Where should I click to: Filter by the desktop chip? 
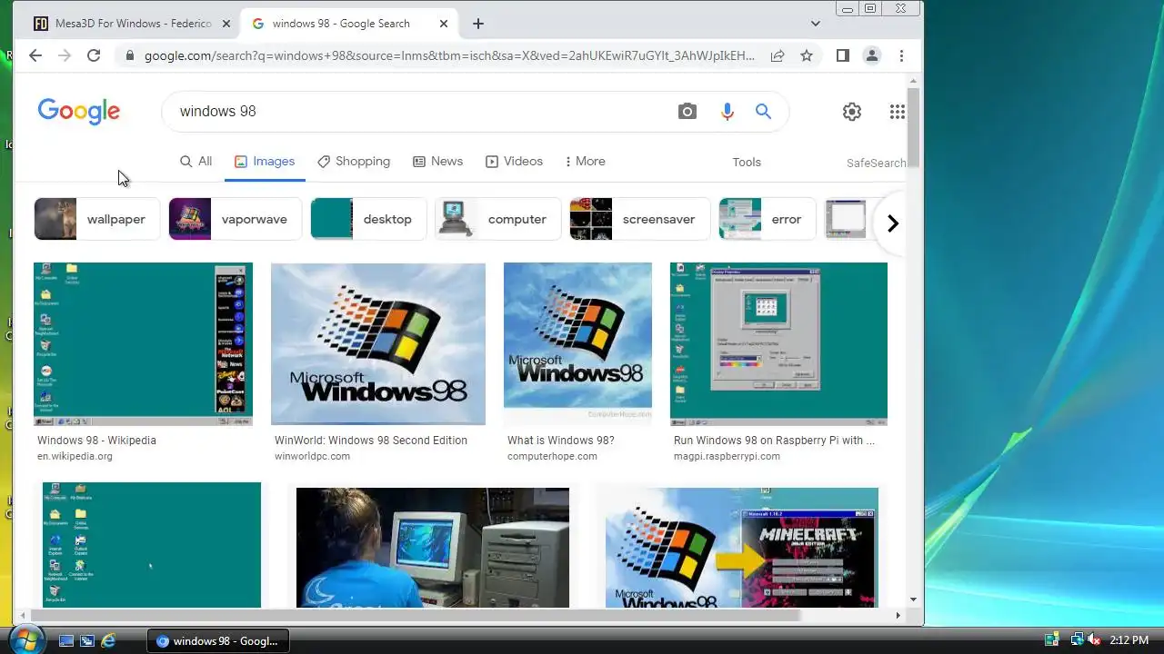point(368,219)
